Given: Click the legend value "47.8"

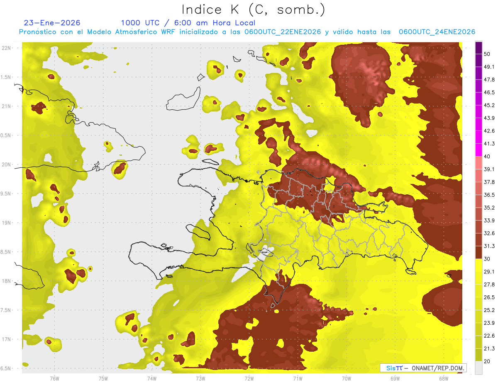Looking at the screenshot, I should pyautogui.click(x=489, y=80).
